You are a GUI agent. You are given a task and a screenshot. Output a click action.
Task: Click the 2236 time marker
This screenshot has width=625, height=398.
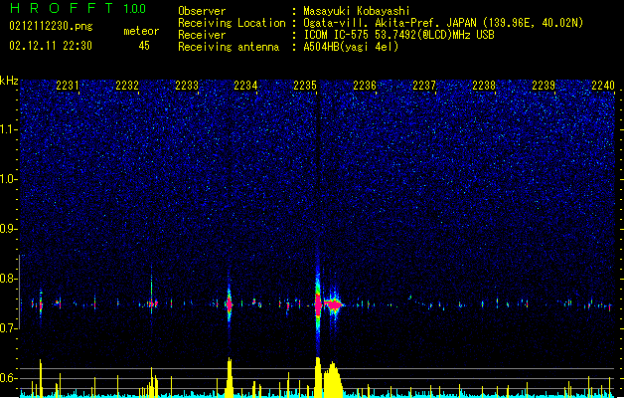click(x=365, y=85)
